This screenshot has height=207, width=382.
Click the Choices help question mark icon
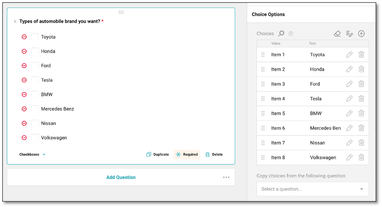[290, 33]
